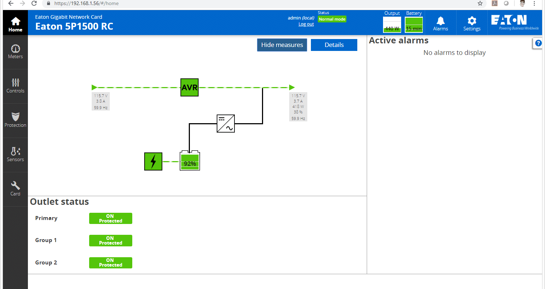
Task: Click the Eaton 5P1500 RC title
Action: (74, 26)
